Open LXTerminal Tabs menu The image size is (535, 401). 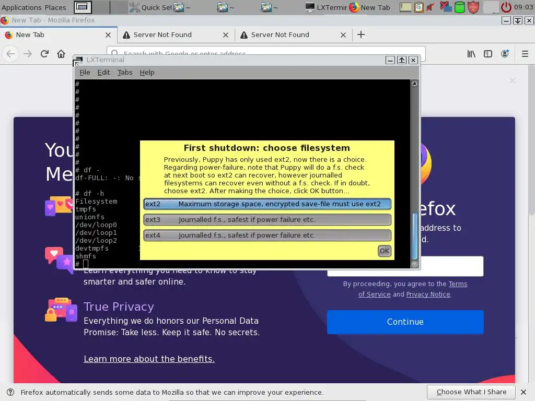[125, 72]
